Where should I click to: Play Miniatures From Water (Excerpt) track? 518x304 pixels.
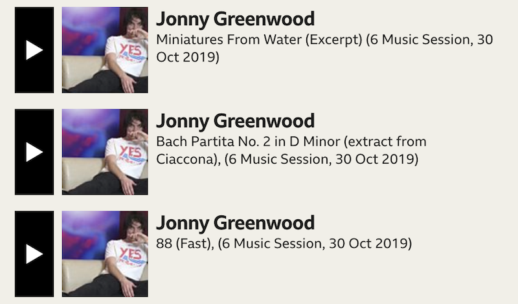click(x=34, y=50)
